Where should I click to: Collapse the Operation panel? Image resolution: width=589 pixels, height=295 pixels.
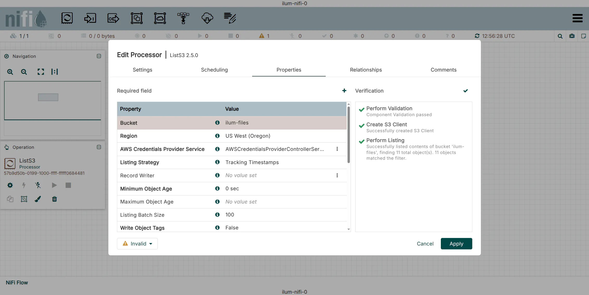[x=99, y=147]
